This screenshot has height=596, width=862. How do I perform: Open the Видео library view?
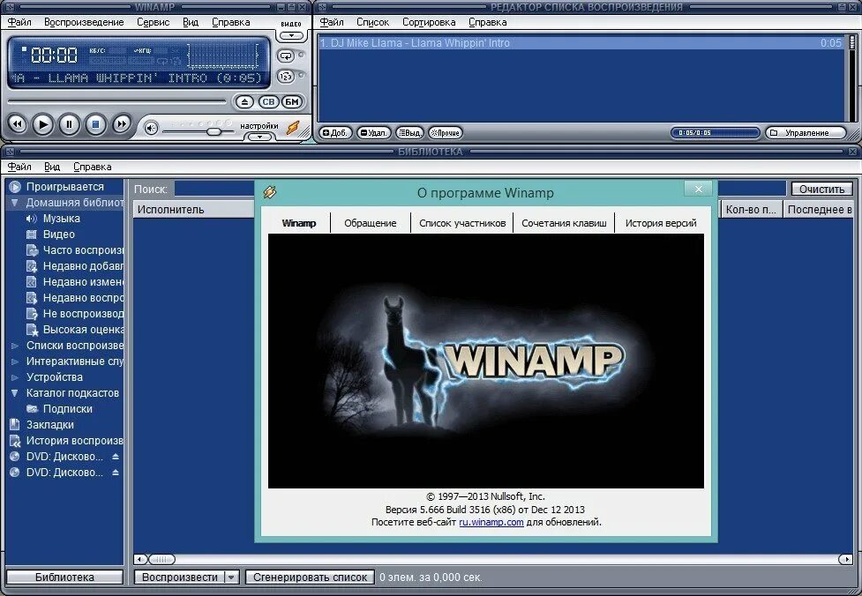tap(58, 235)
